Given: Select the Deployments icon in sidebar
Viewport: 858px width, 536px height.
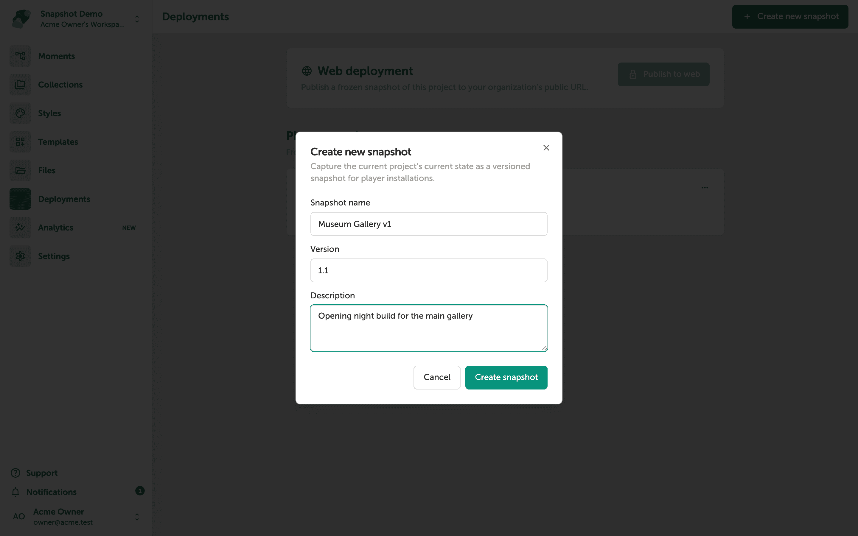Looking at the screenshot, I should click(20, 199).
